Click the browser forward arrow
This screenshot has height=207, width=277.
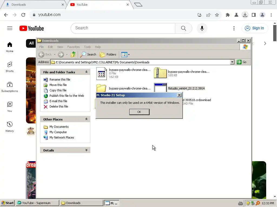(x=15, y=15)
